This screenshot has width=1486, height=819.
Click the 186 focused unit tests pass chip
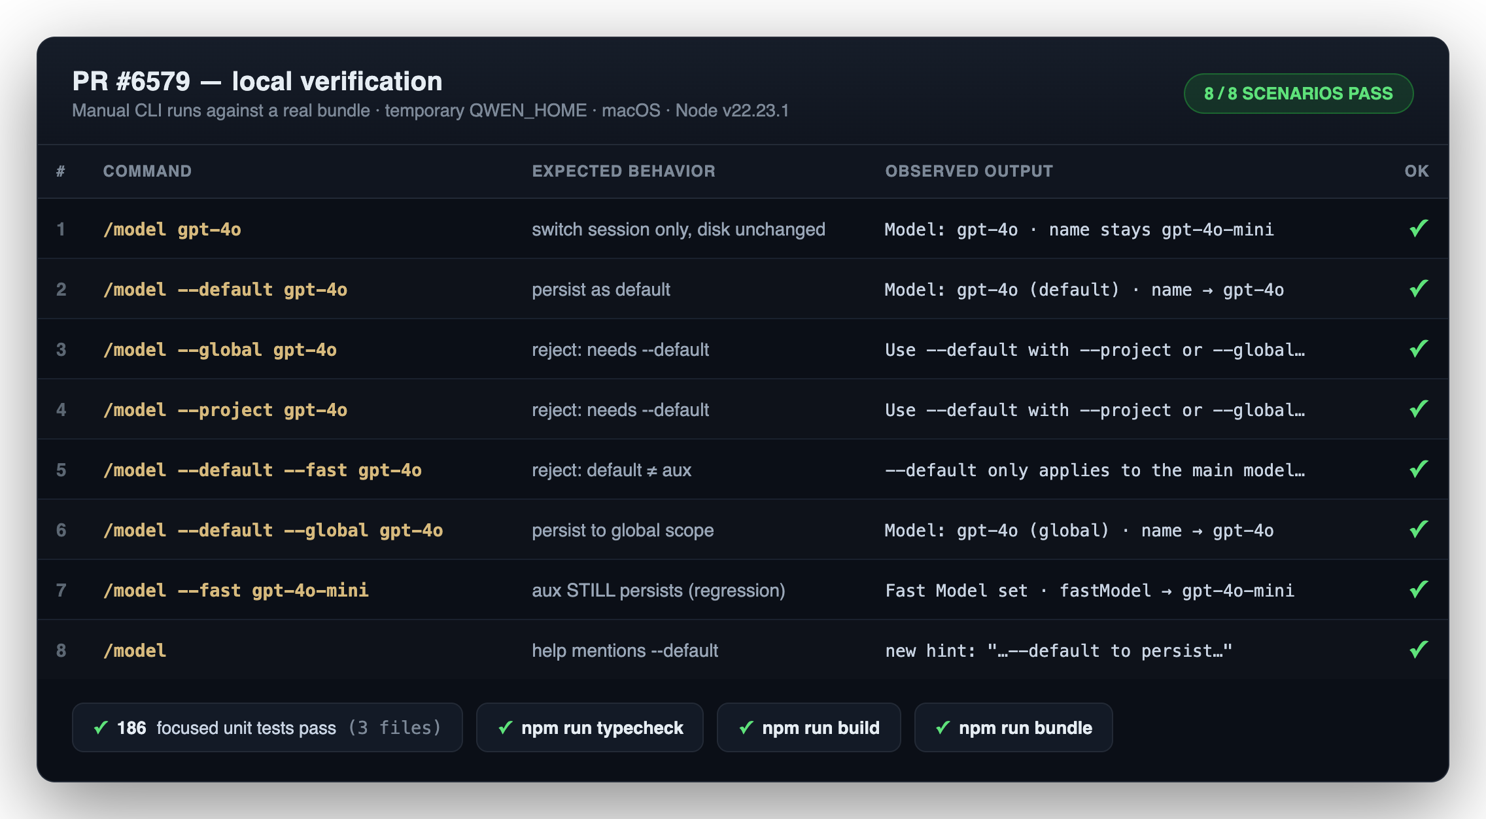(268, 727)
